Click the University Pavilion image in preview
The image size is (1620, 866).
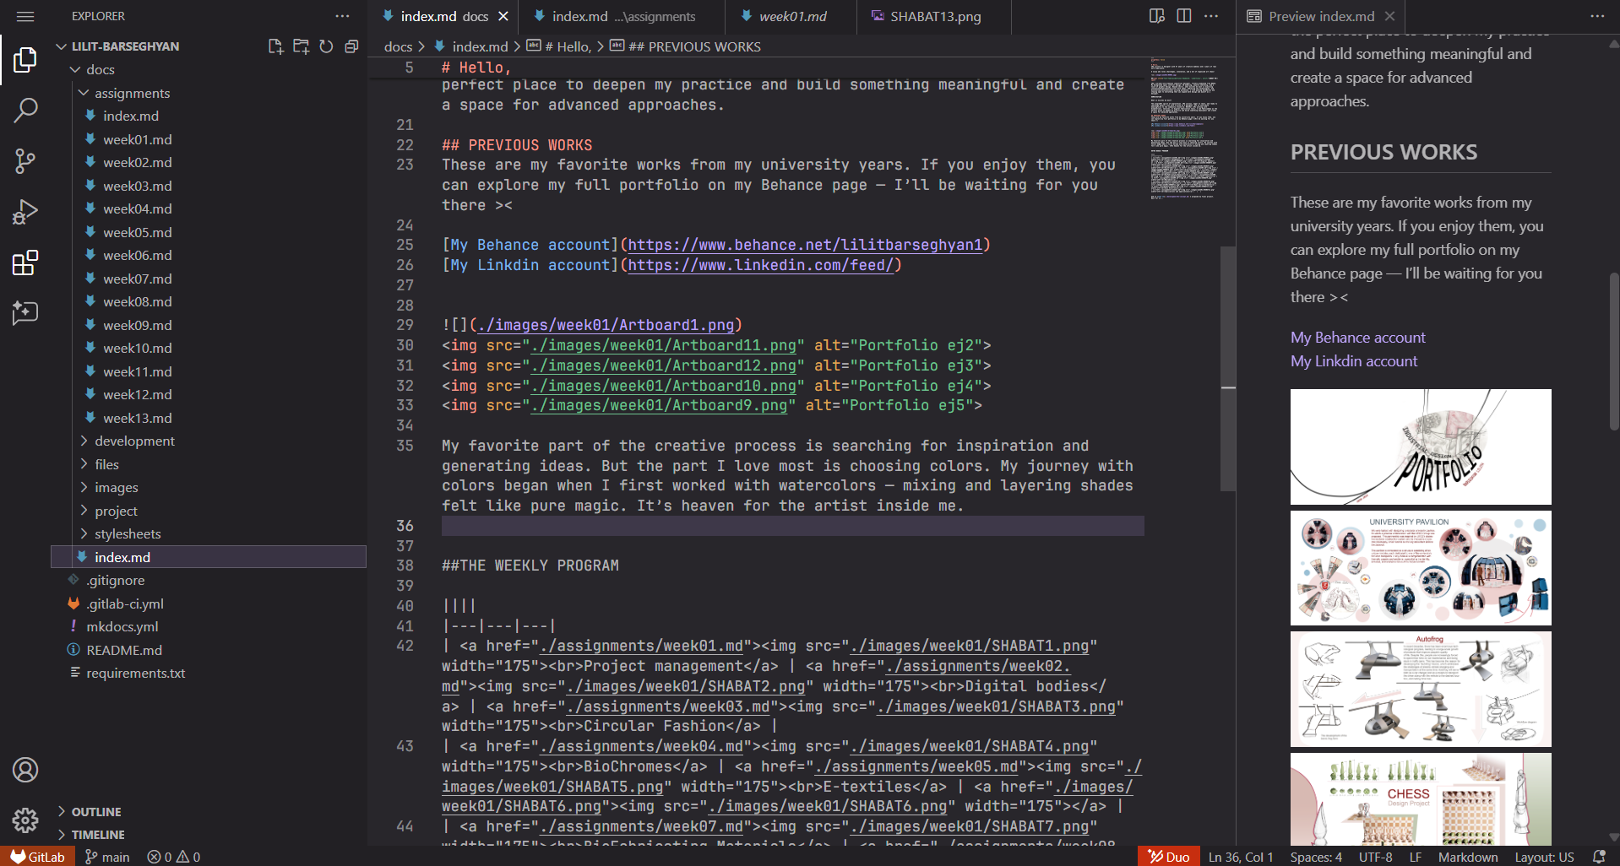(x=1420, y=568)
